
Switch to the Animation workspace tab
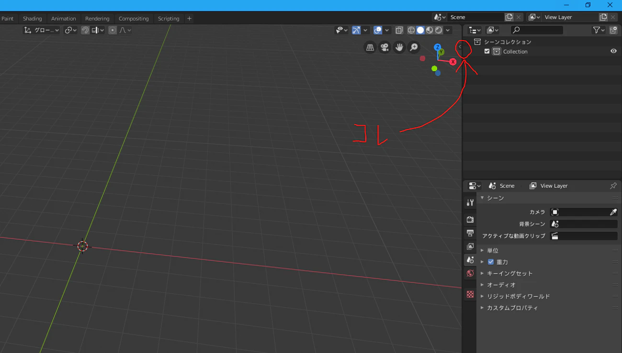[64, 19]
